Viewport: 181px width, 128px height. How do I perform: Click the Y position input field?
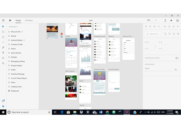(x=164, y=48)
